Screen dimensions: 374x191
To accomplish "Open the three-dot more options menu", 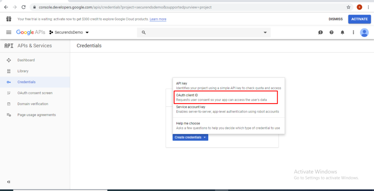I will point(354,32).
